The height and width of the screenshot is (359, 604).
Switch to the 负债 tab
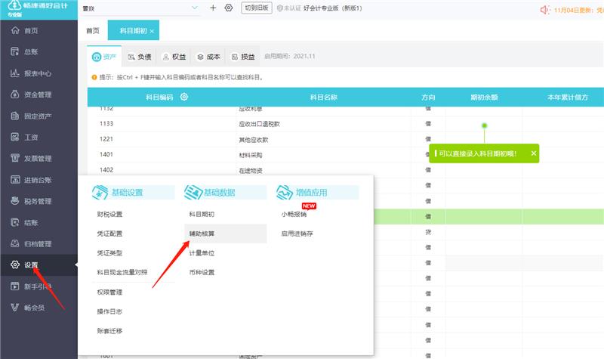pos(141,57)
